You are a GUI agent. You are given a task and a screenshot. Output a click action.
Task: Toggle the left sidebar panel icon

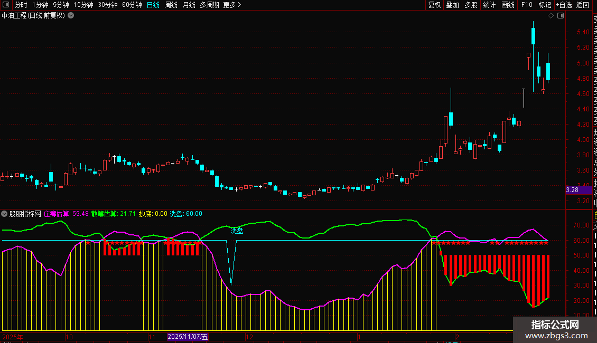[x=6, y=5]
